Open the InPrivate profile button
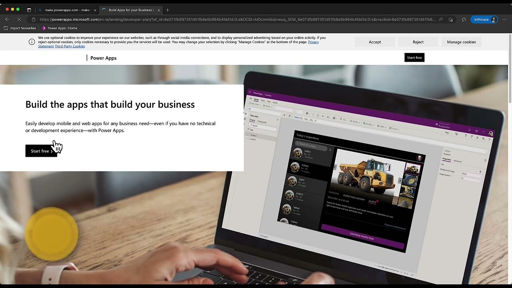The image size is (512, 288). (484, 19)
